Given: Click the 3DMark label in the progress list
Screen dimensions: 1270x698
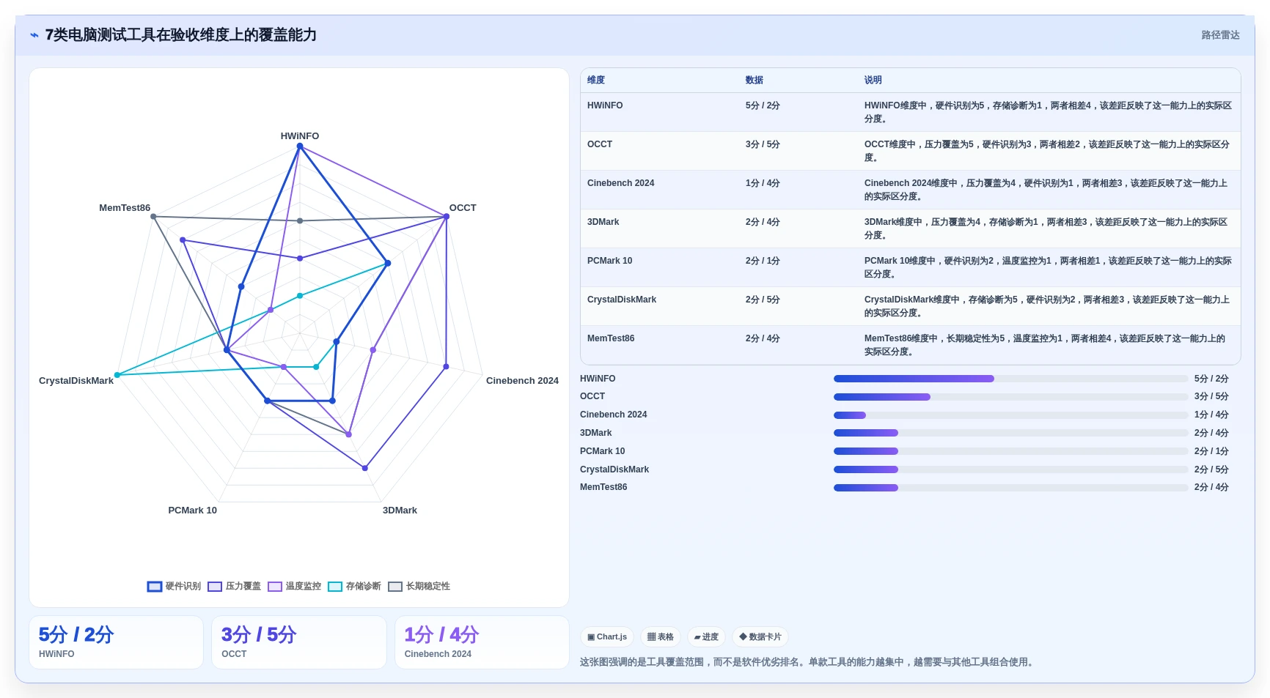Looking at the screenshot, I should point(595,433).
